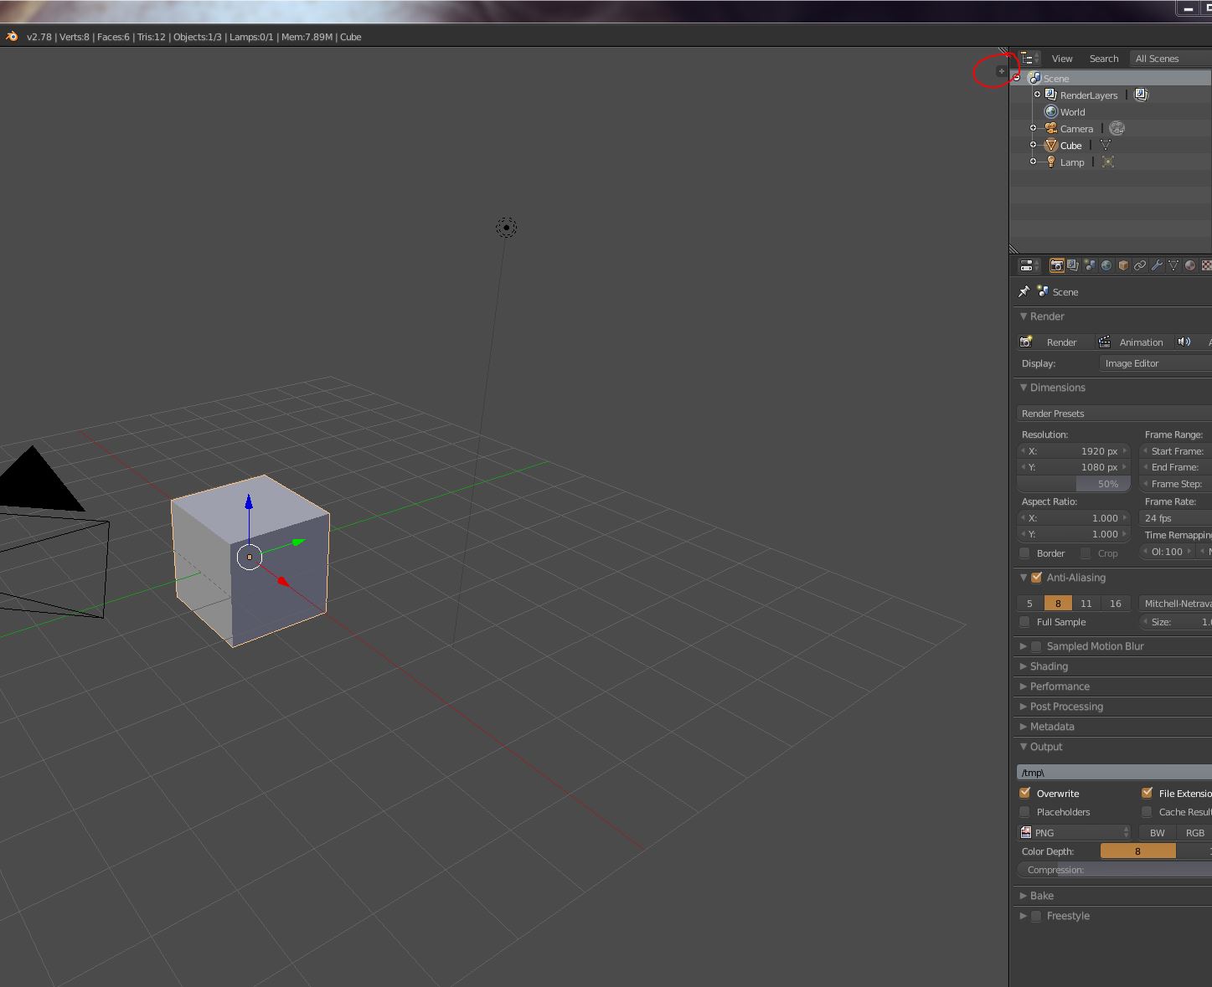1212x987 pixels.
Task: Open the outliner View menu
Action: [1062, 59]
